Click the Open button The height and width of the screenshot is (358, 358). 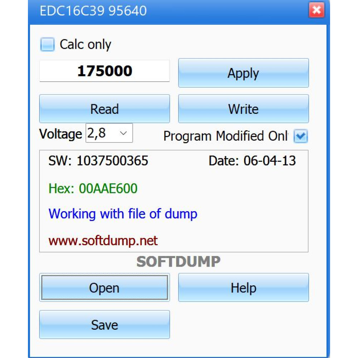105,287
